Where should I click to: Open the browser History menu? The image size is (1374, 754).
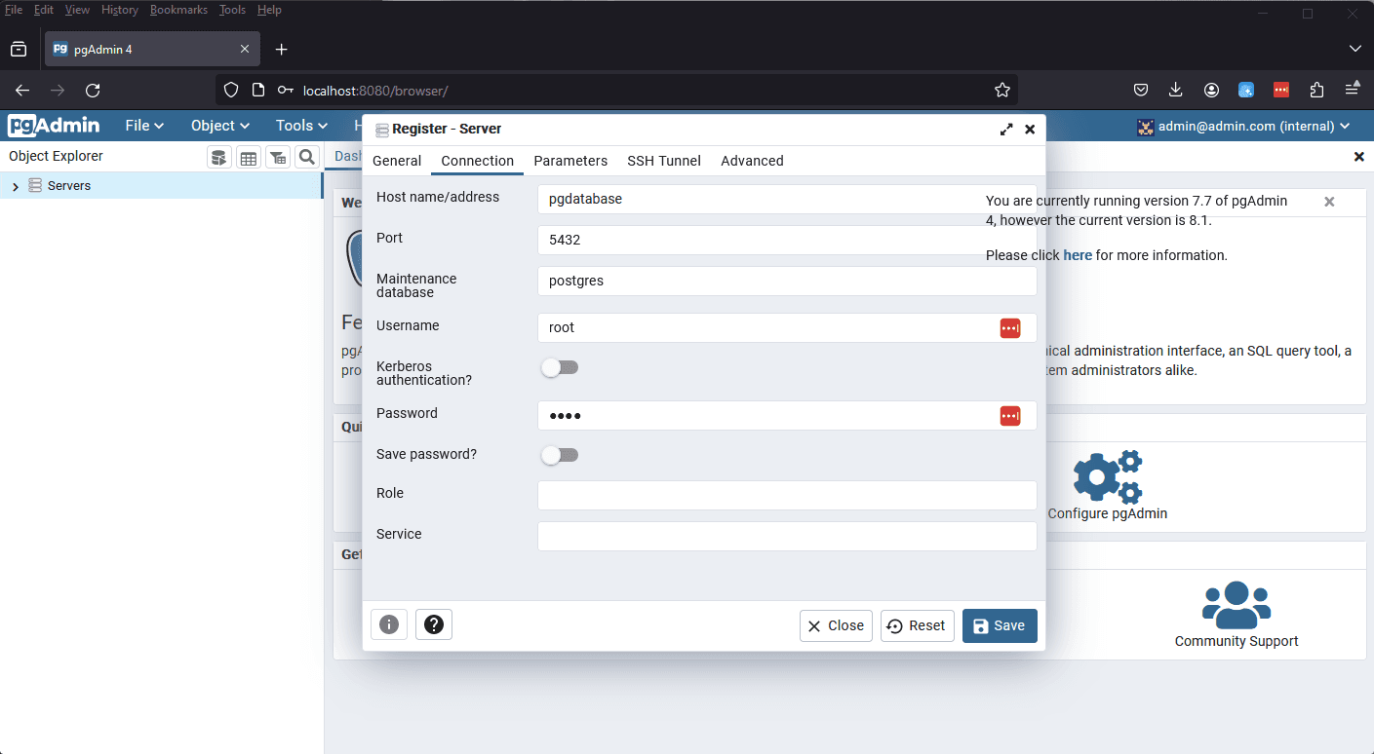click(120, 10)
